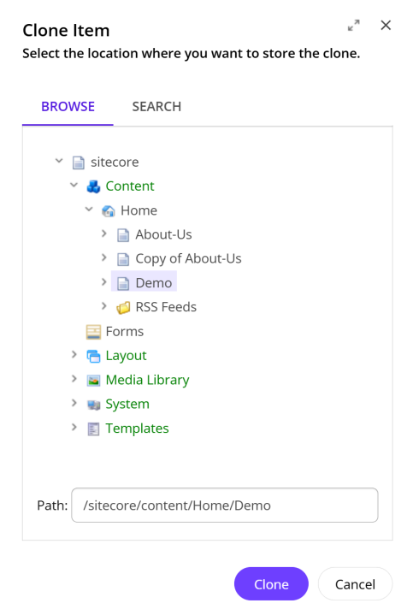Click the Layout windows icon
The image size is (413, 615).
coord(93,356)
